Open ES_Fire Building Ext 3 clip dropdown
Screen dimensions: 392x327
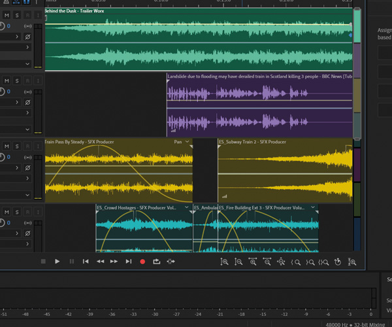[x=314, y=207]
